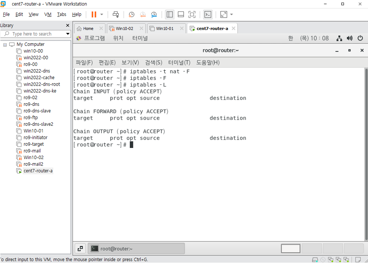This screenshot has height=263, width=368.
Task: Open the stretch guest dropdown arrow
Action: point(231,15)
